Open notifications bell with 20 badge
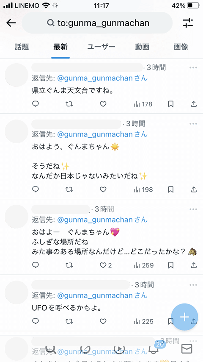The height and width of the screenshot is (362, 203). click(x=154, y=349)
